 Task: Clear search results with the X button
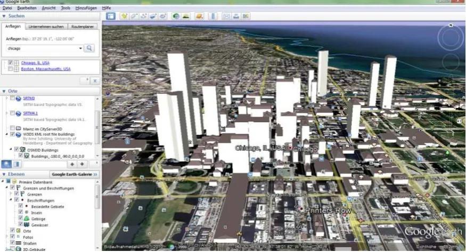pos(95,81)
